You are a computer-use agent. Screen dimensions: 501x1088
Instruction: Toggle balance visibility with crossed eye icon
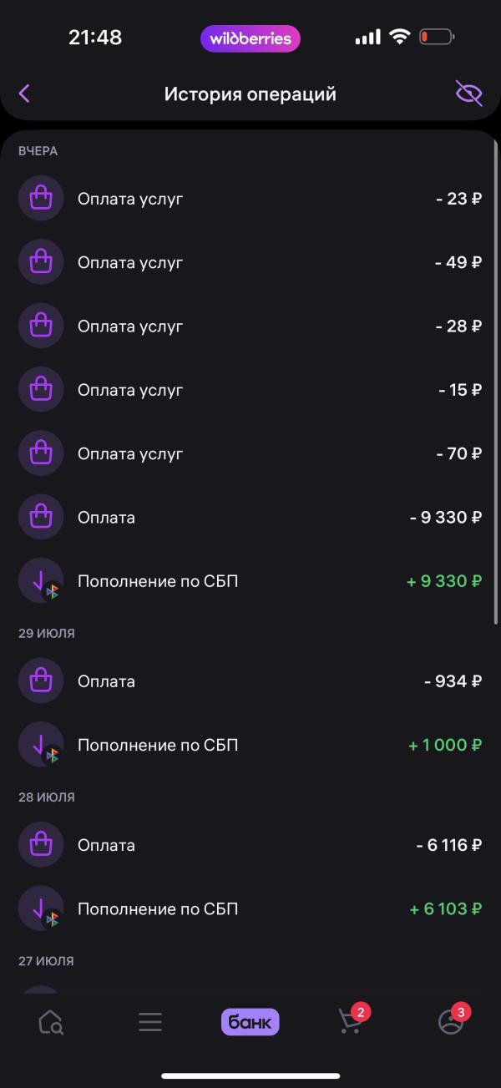click(x=469, y=94)
